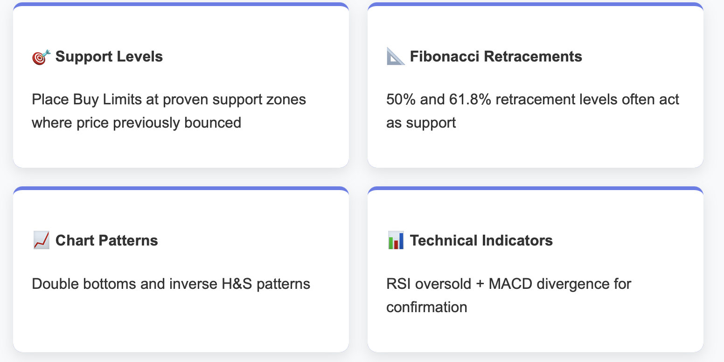The image size is (724, 362).
Task: Click the text 'where price previously bounced'
Action: coord(137,123)
